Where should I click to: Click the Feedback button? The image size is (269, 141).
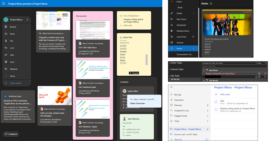[11, 134]
